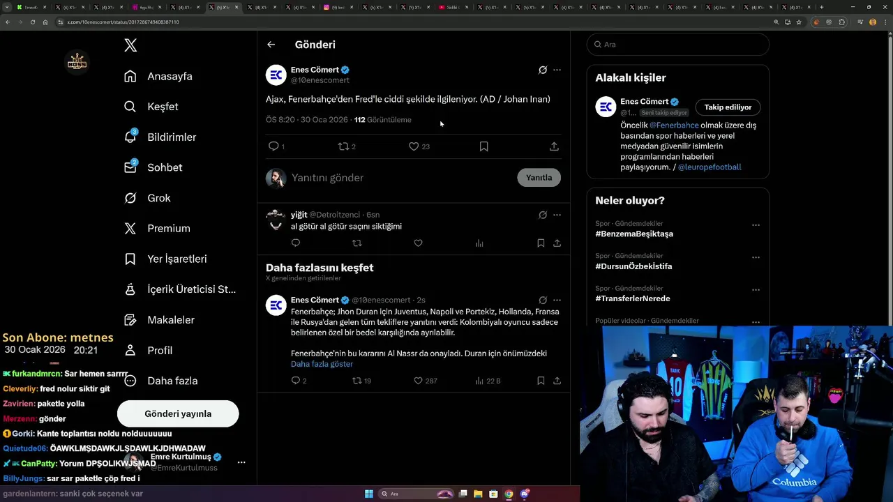893x502 pixels.
Task: Open 112 Görüntüleme view count
Action: point(382,120)
